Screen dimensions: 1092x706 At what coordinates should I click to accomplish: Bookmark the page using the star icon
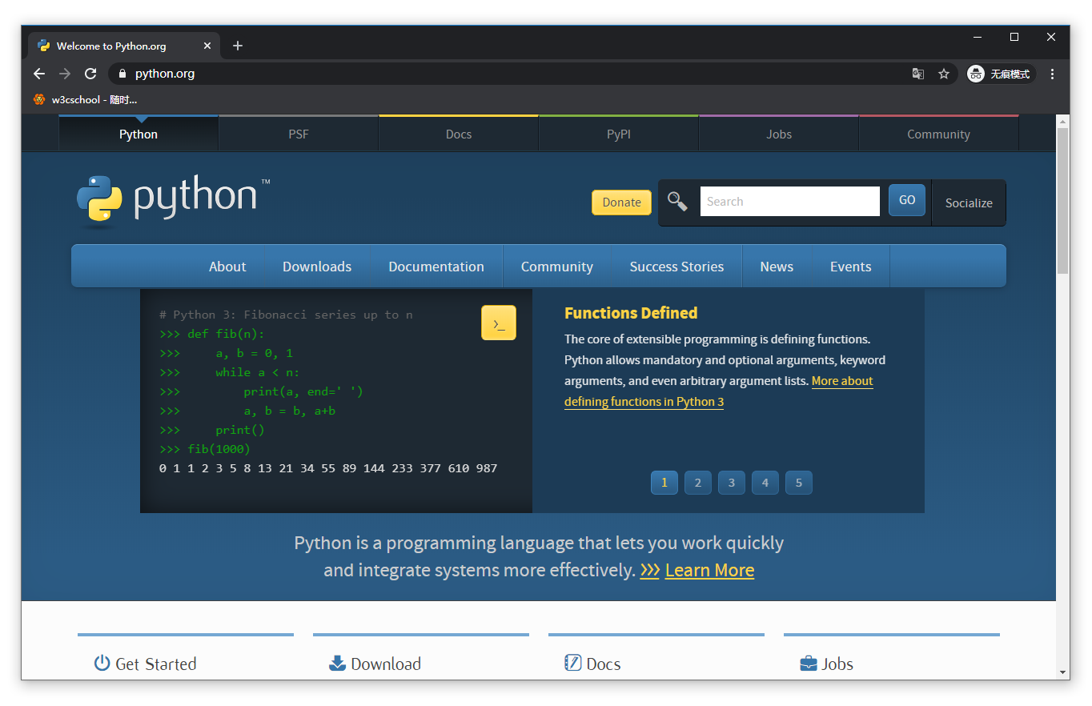point(944,73)
